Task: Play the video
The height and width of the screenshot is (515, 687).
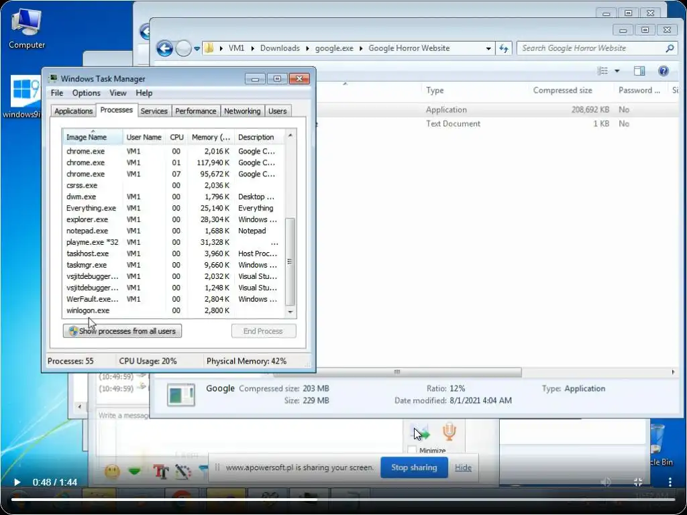Action: [x=17, y=482]
